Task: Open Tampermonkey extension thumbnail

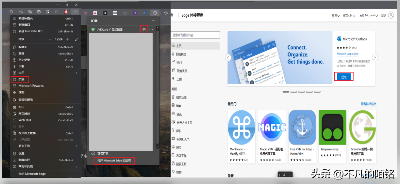Action: (332, 127)
